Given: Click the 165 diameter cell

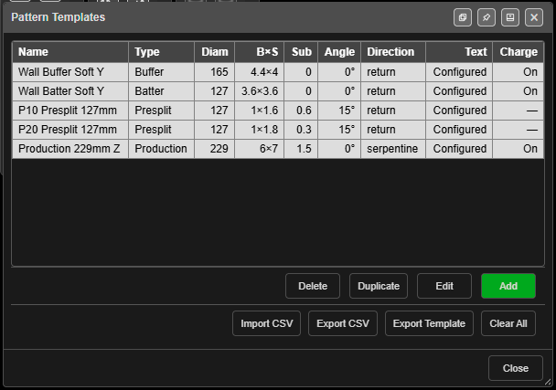Looking at the screenshot, I should point(215,72).
